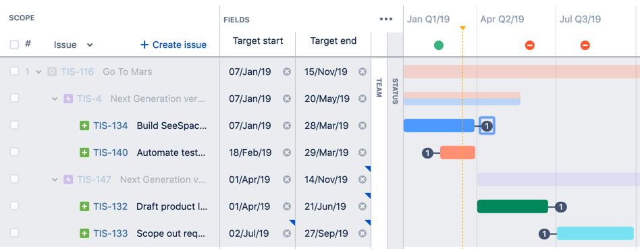Open the vertical TEAM column tab
Viewport: 640px width, 249px height.
pyautogui.click(x=378, y=88)
